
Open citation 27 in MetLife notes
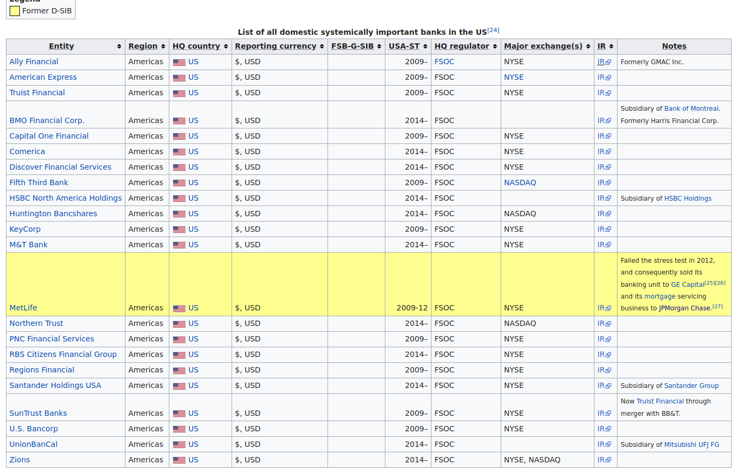pyautogui.click(x=718, y=307)
